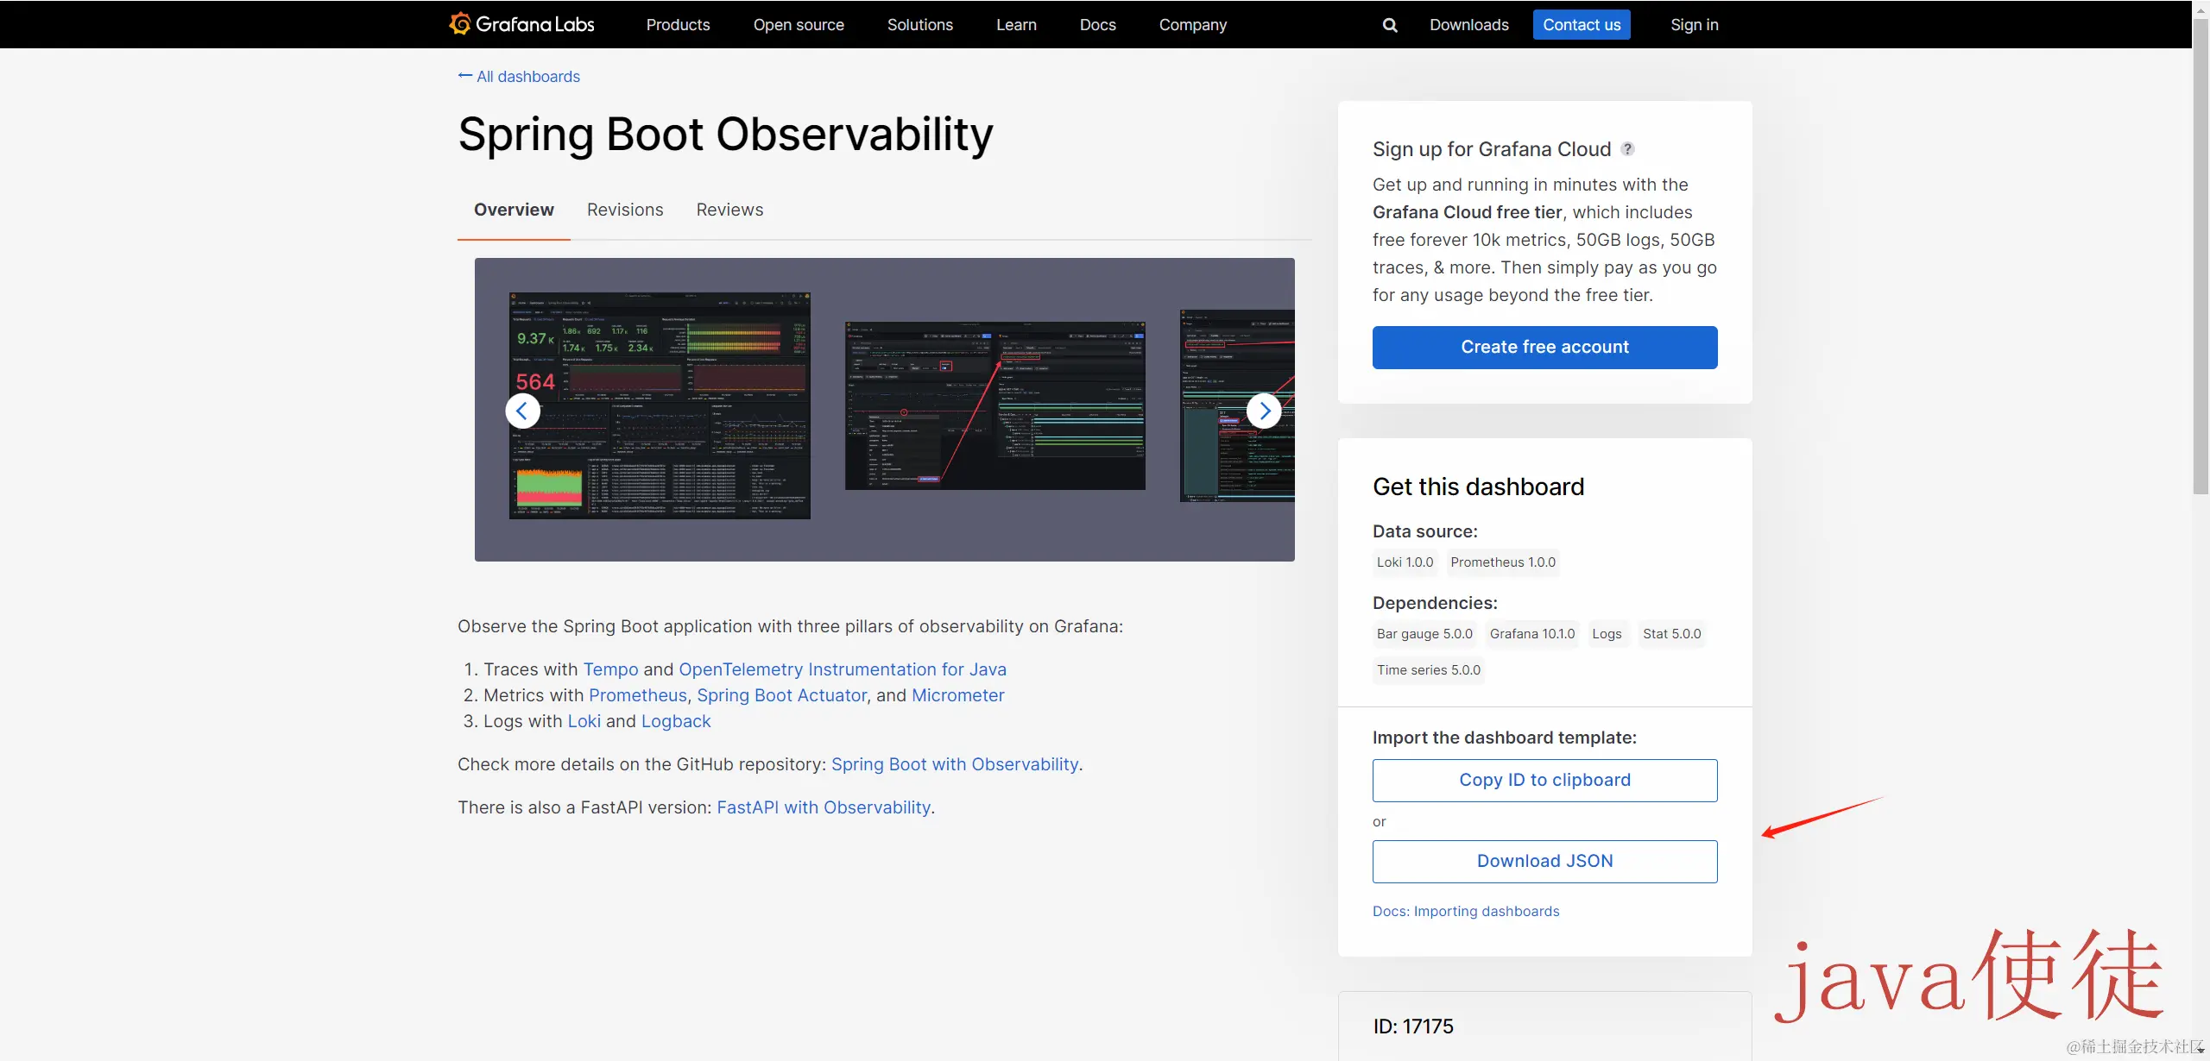Open the Docs menu
The image size is (2210, 1061).
point(1098,25)
